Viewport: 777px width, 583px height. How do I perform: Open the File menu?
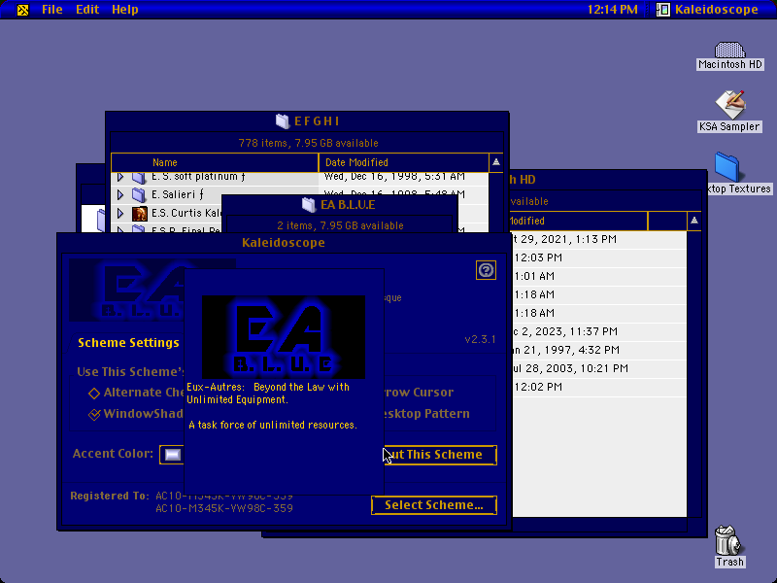52,10
